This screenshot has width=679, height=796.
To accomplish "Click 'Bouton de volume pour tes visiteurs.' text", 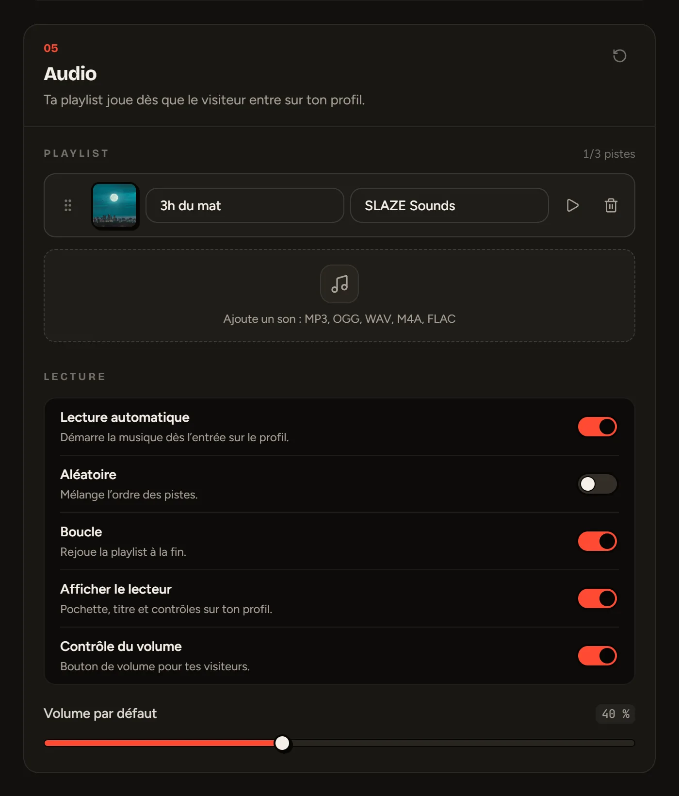I will pos(155,666).
